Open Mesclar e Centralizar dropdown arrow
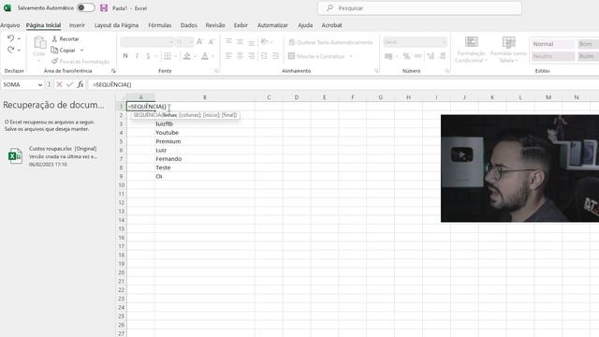 [351, 56]
